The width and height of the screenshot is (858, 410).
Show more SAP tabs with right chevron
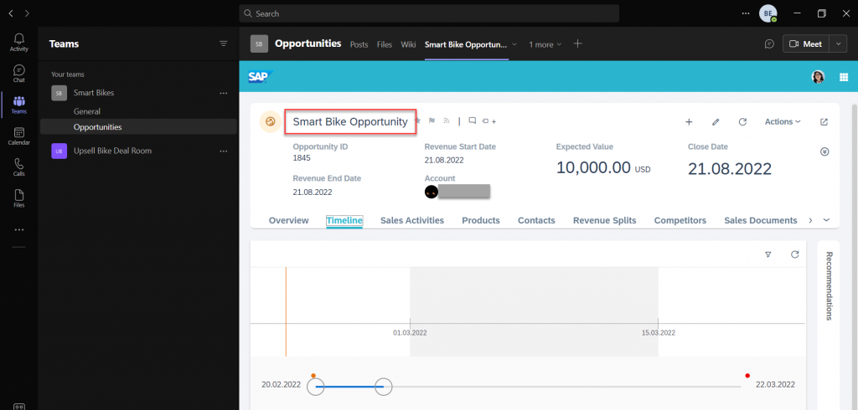810,220
